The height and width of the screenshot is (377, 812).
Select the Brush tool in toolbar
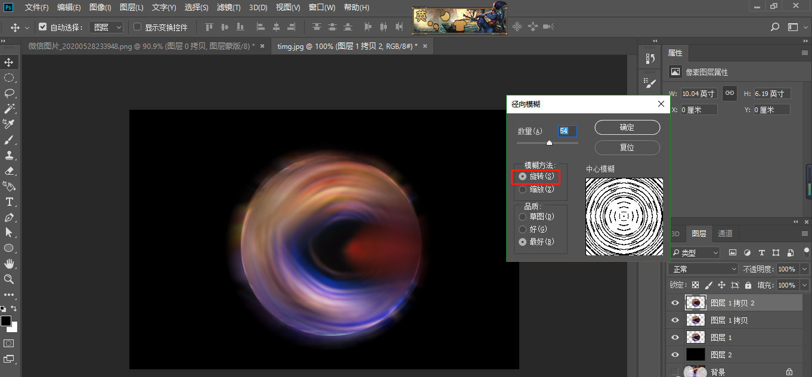coord(10,140)
